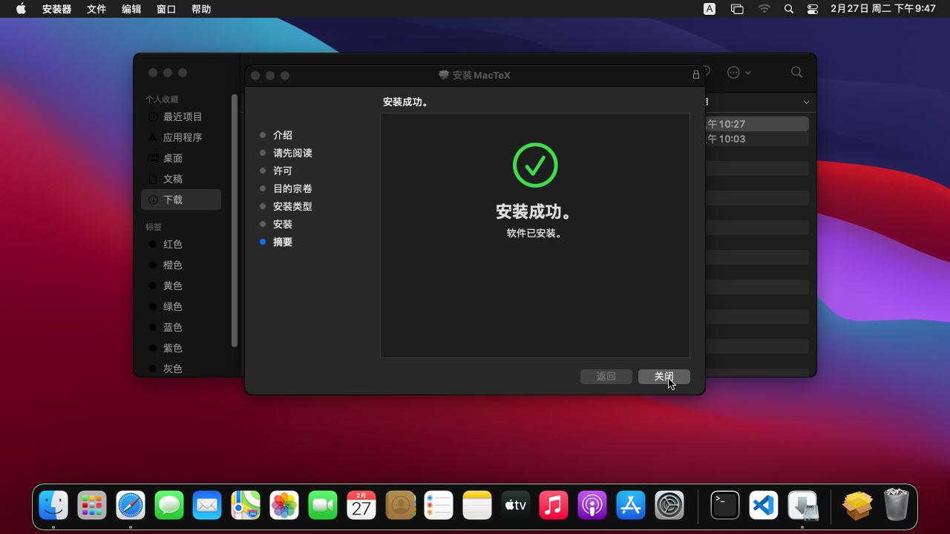The height and width of the screenshot is (534, 950).
Task: Open Launchpad from the Dock
Action: click(92, 506)
